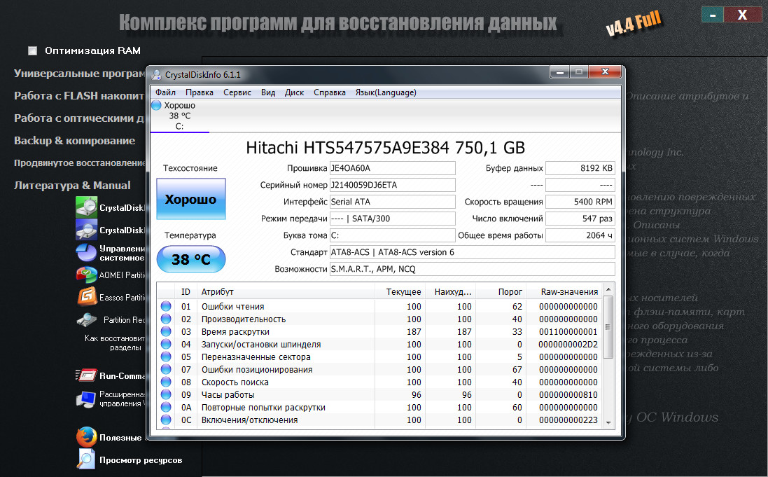This screenshot has height=477, width=768.
Task: Click the Интерфейс field Serial ATA
Action: (x=392, y=202)
